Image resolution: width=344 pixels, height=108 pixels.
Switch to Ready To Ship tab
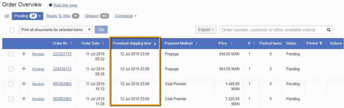point(58,16)
